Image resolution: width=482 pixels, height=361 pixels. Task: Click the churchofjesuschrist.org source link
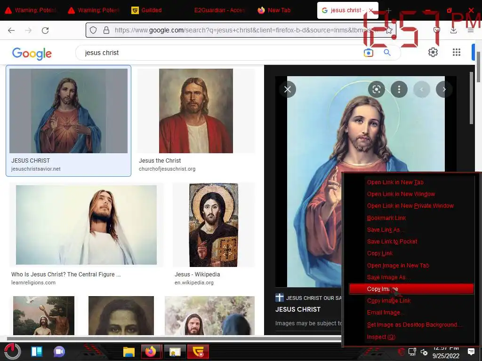click(x=167, y=169)
